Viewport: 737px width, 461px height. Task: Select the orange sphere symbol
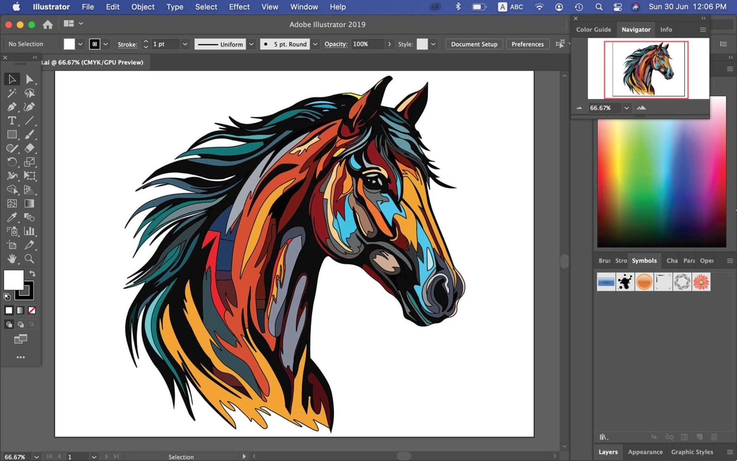point(644,282)
